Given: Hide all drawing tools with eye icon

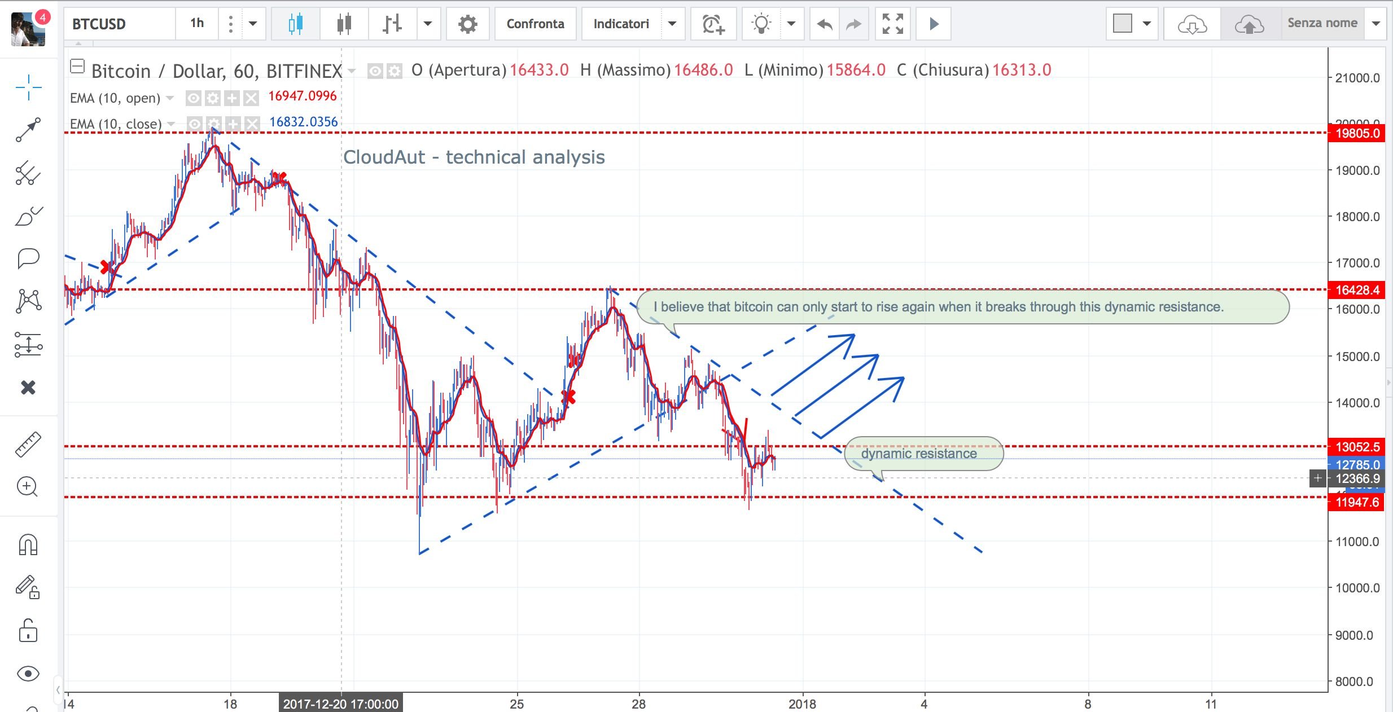Looking at the screenshot, I should [28, 674].
